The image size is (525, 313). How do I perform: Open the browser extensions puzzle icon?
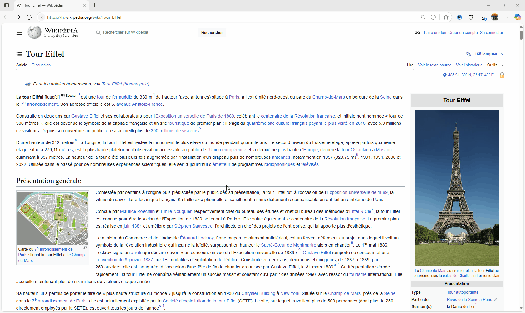(471, 17)
